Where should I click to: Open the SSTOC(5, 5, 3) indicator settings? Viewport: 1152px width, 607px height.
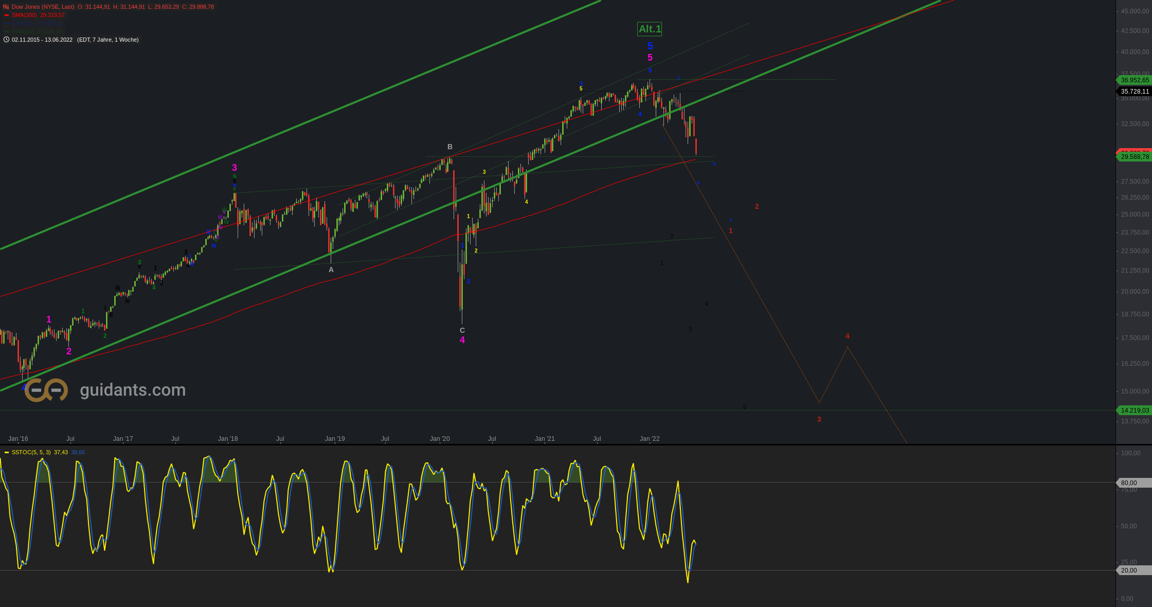pyautogui.click(x=31, y=452)
